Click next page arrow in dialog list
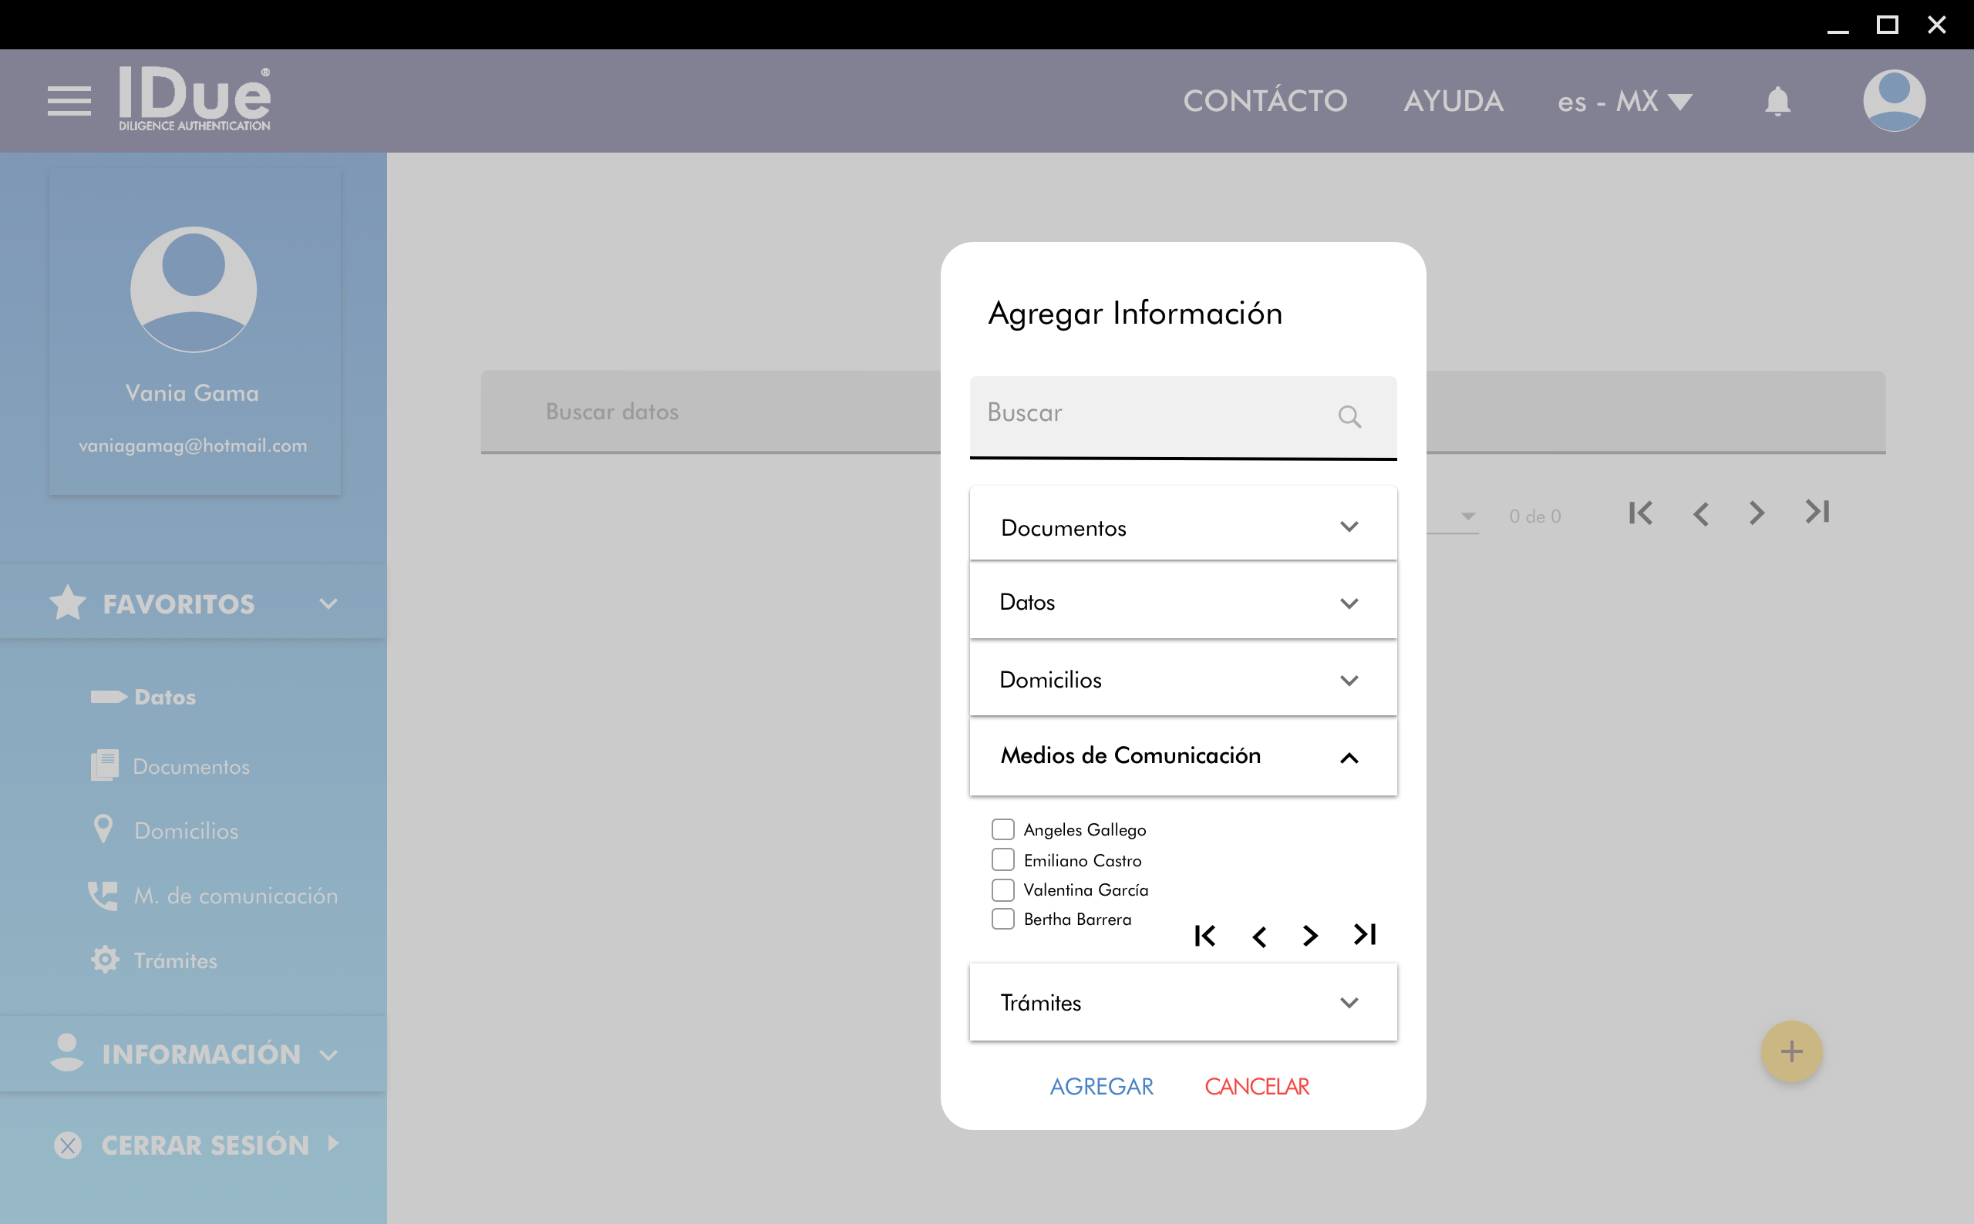Image resolution: width=1974 pixels, height=1224 pixels. 1309,936
